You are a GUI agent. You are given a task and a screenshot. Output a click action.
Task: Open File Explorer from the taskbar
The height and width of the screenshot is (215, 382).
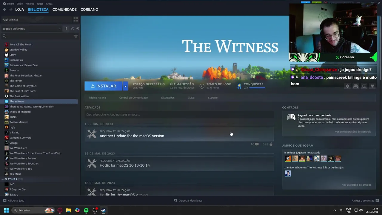[69, 210]
